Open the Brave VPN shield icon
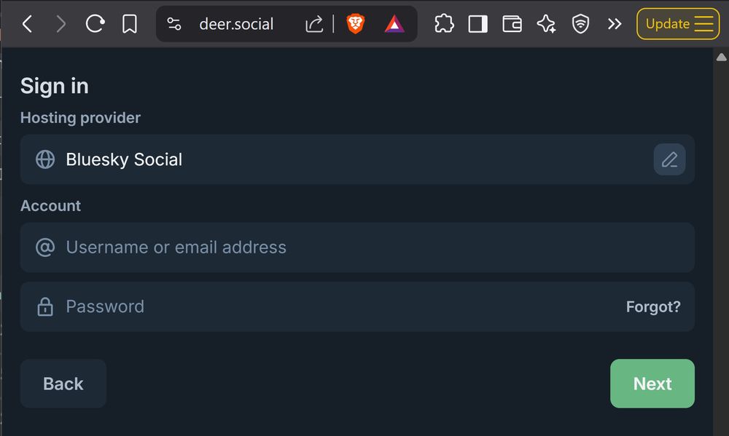 tap(580, 23)
